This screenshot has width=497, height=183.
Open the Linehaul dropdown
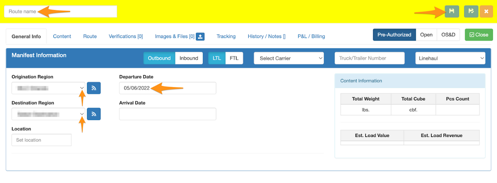(x=450, y=58)
